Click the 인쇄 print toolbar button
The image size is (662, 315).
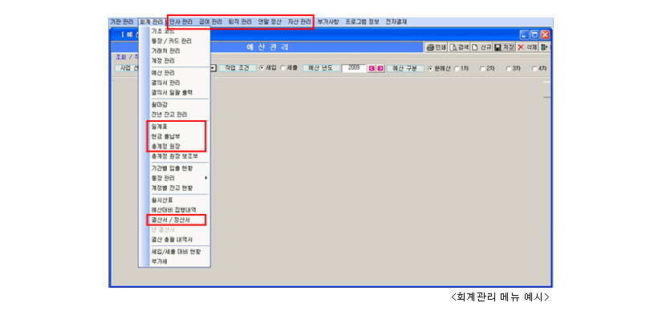(x=437, y=47)
